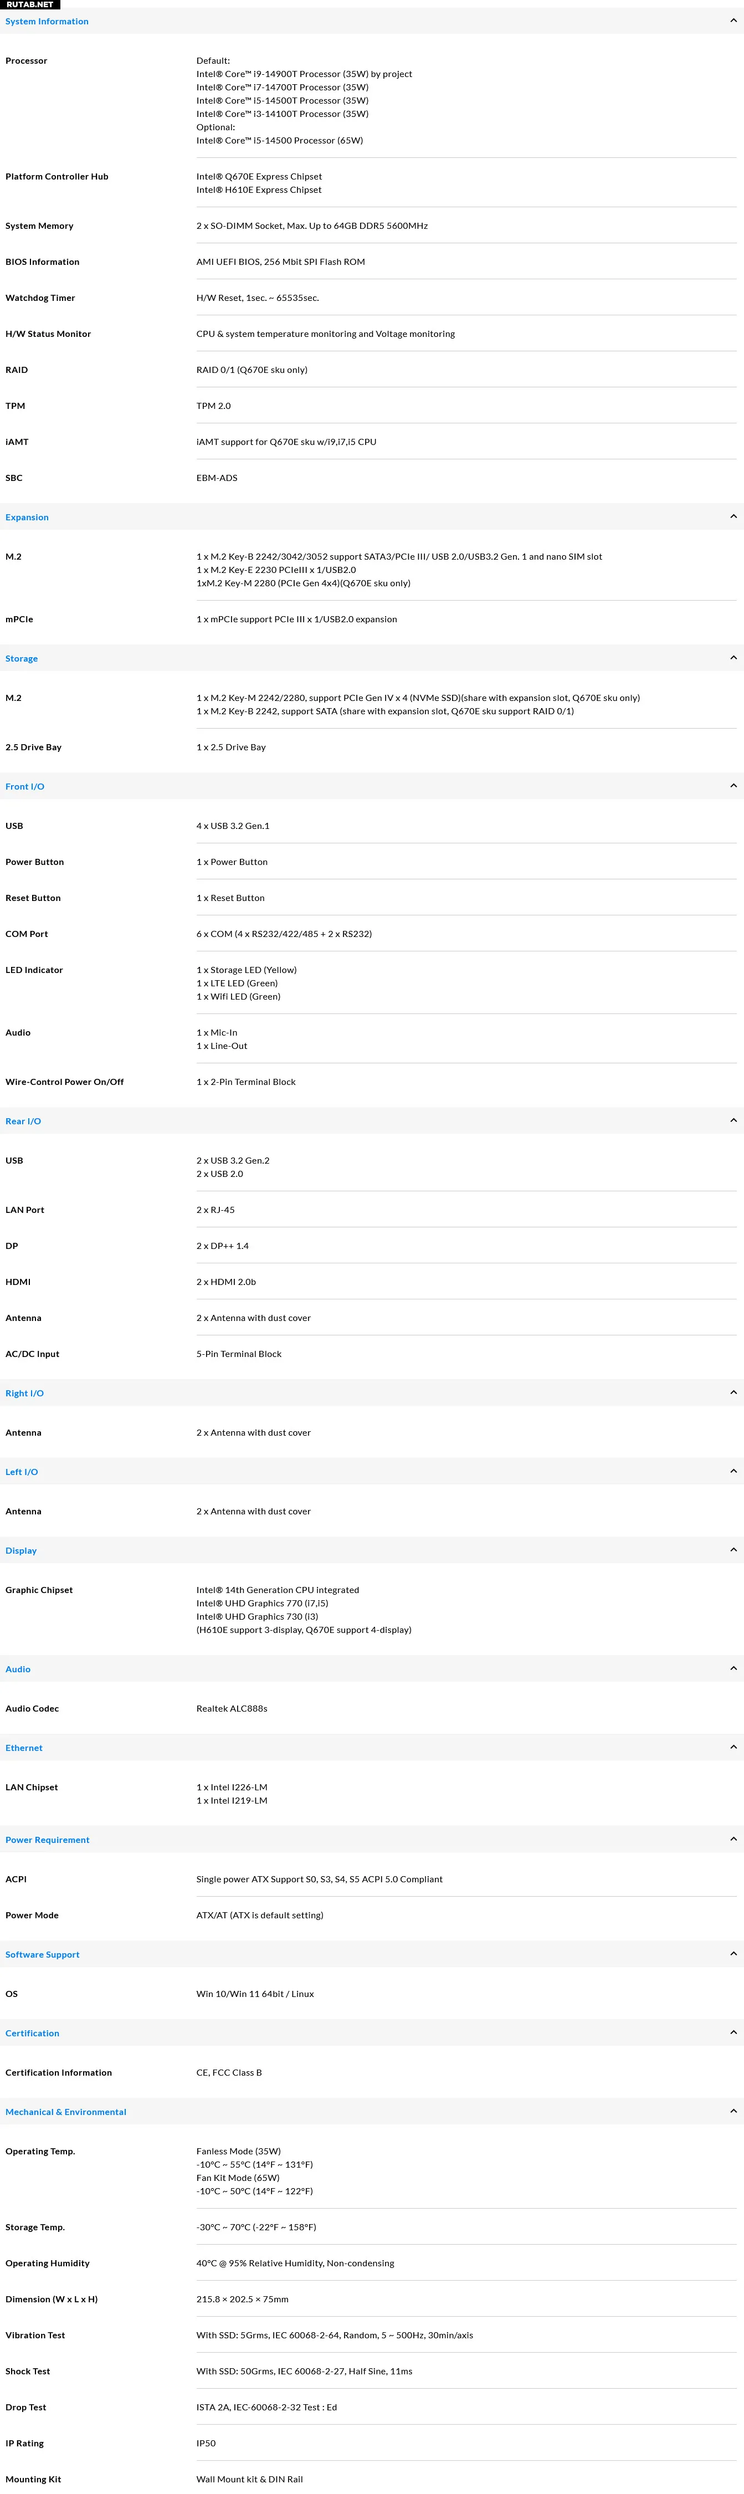
Task: Collapse the Audio section chevron
Action: [732, 1669]
